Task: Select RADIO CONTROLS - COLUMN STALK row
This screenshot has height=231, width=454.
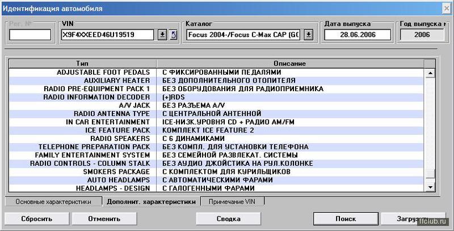Action: point(216,164)
